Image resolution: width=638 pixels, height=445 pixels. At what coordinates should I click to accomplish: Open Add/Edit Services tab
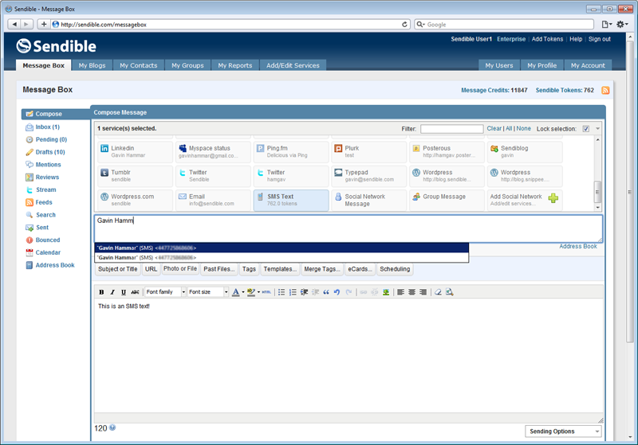tap(293, 65)
